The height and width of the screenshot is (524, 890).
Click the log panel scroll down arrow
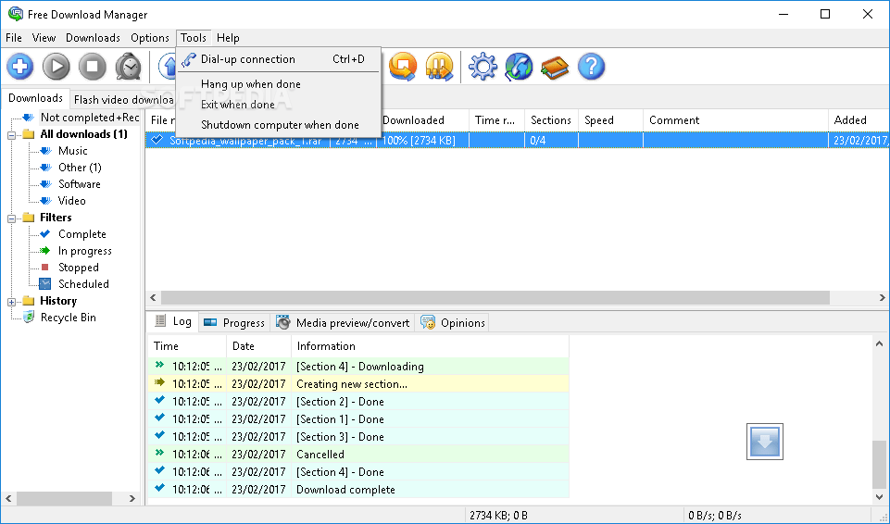coord(879,497)
